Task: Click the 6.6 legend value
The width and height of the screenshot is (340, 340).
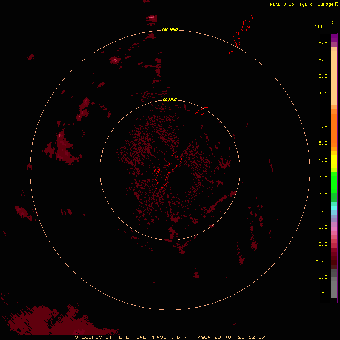Action: pyautogui.click(x=323, y=110)
